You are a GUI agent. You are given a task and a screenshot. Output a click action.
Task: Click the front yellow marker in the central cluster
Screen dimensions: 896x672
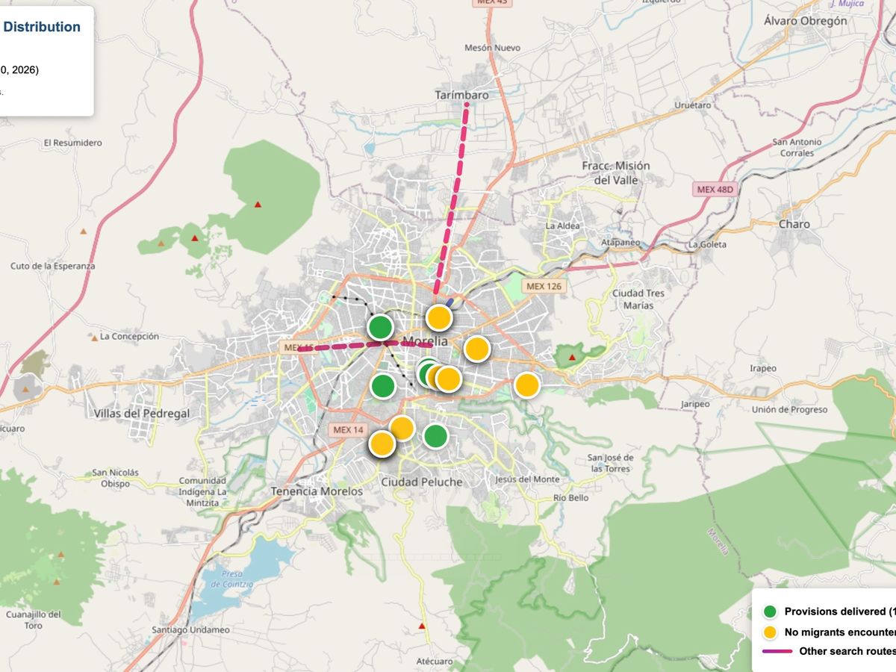[449, 379]
